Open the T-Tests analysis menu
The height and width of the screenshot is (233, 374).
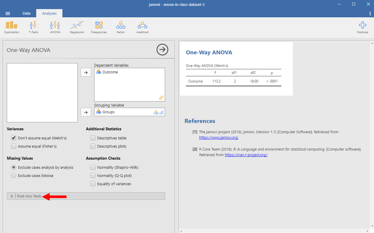pos(33,27)
